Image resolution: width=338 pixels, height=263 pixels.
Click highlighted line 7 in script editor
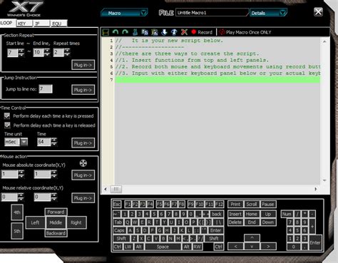217,80
